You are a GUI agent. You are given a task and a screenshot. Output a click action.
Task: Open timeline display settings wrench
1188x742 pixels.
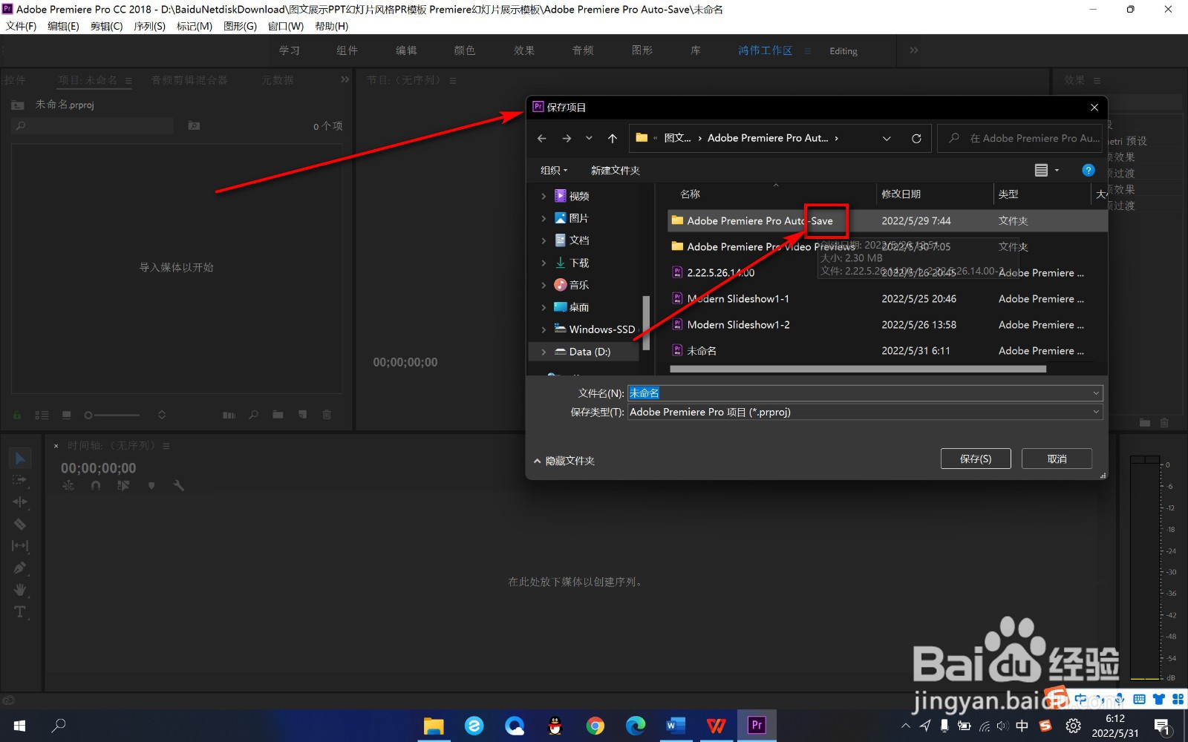tap(178, 485)
